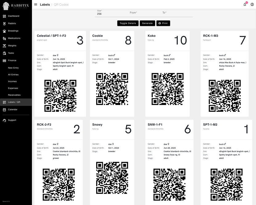Open the hamburger navigation menu
The image size is (256, 205).
pos(36,4)
